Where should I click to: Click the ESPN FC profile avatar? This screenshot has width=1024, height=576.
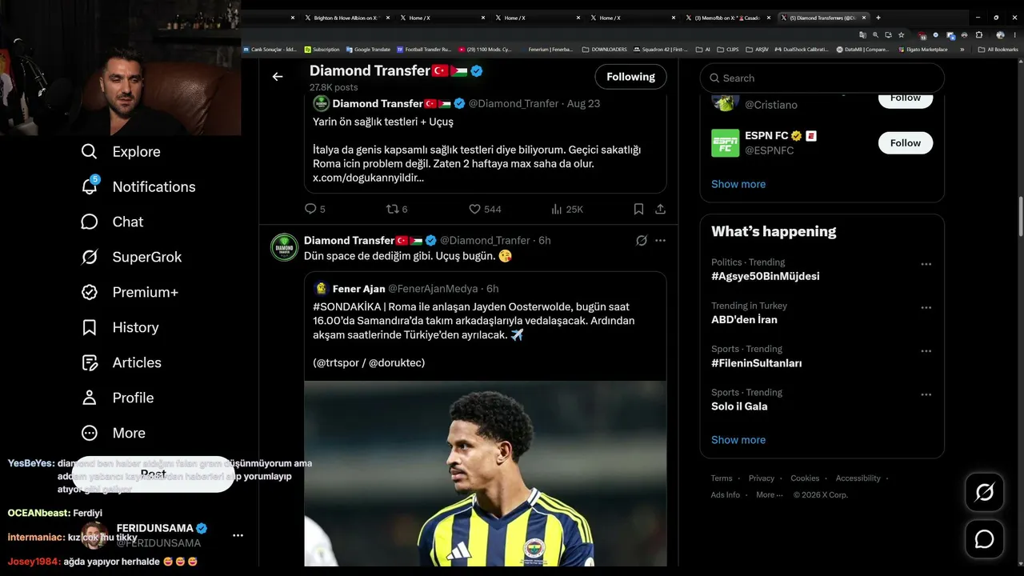pyautogui.click(x=726, y=142)
